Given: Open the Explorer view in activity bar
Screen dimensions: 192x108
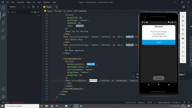Looking at the screenshot, I should pos(3,8).
